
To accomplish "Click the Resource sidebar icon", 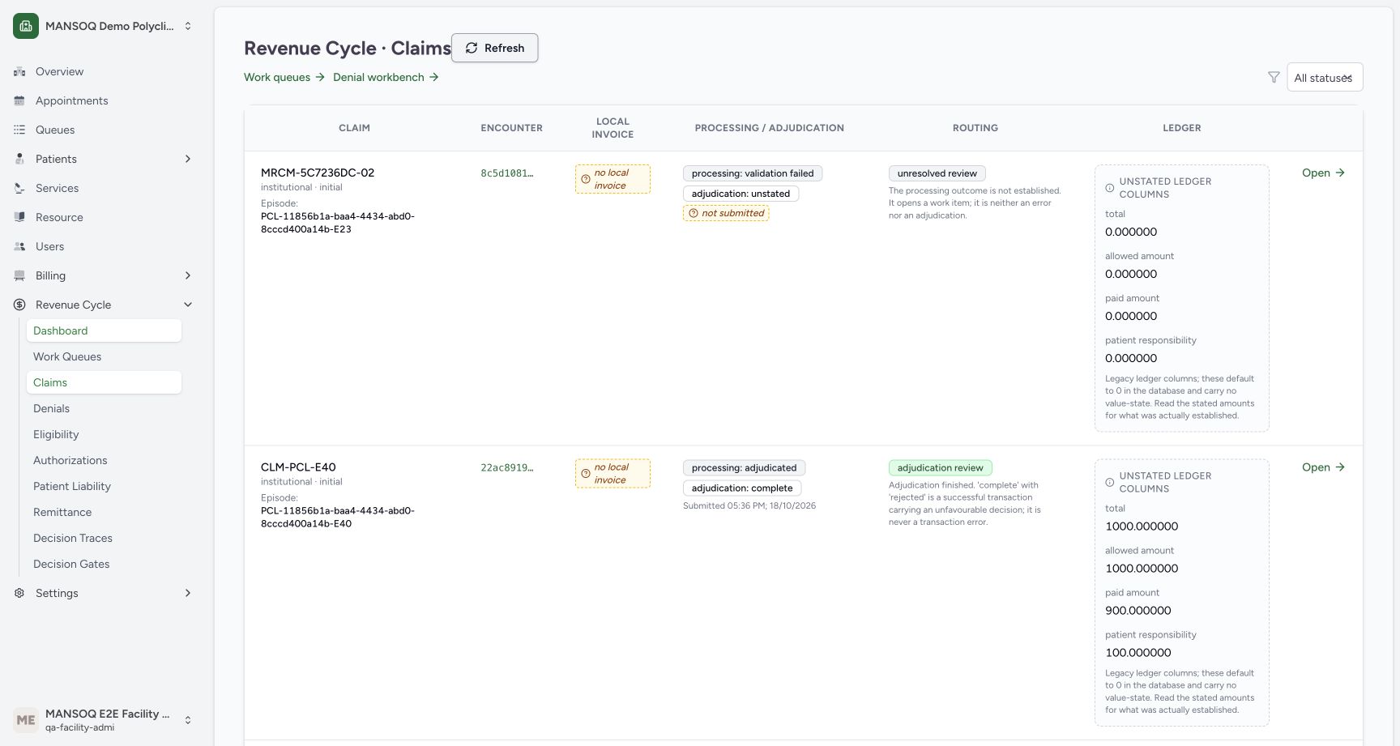I will [19, 217].
